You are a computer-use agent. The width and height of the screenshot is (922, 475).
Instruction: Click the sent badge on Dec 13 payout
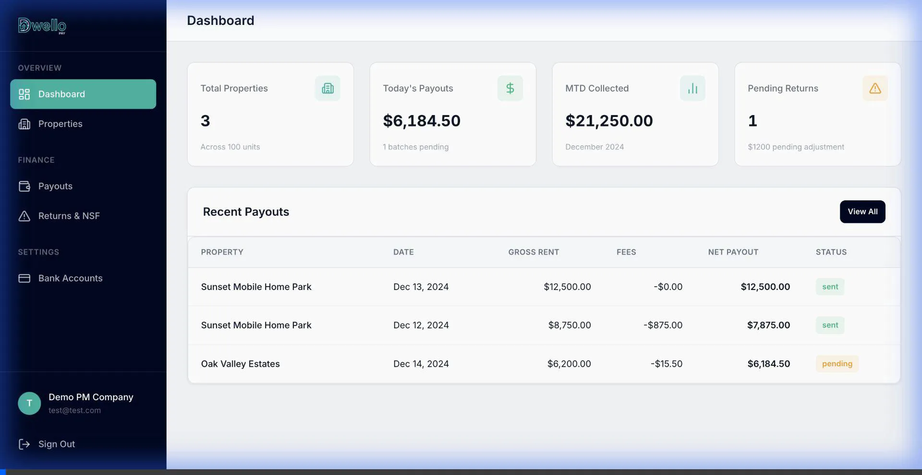(830, 287)
